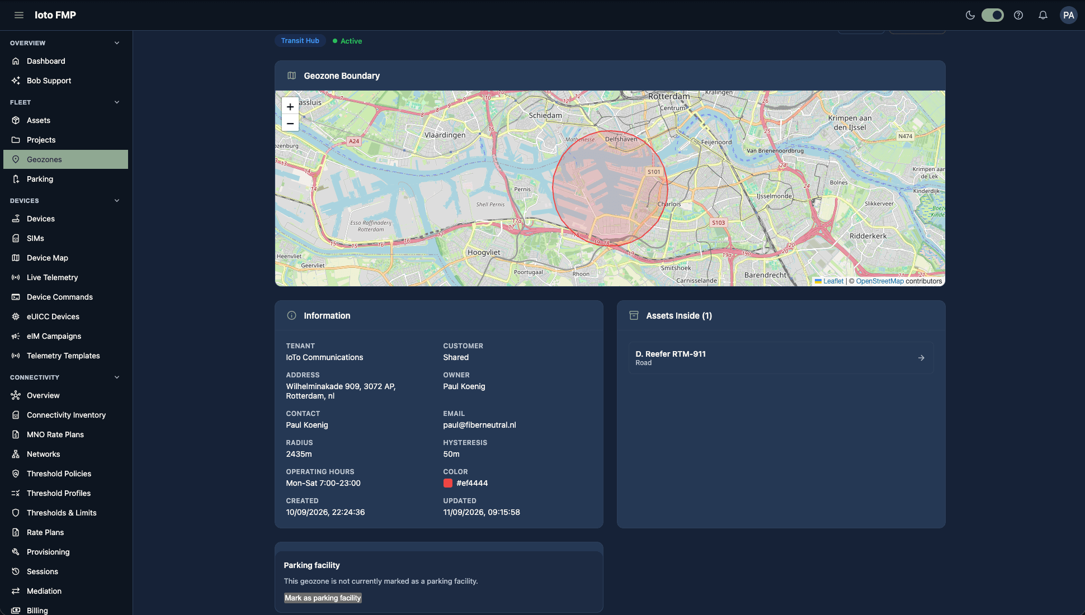The height and width of the screenshot is (615, 1085).
Task: Click the Geozones pin icon
Action: click(16, 159)
